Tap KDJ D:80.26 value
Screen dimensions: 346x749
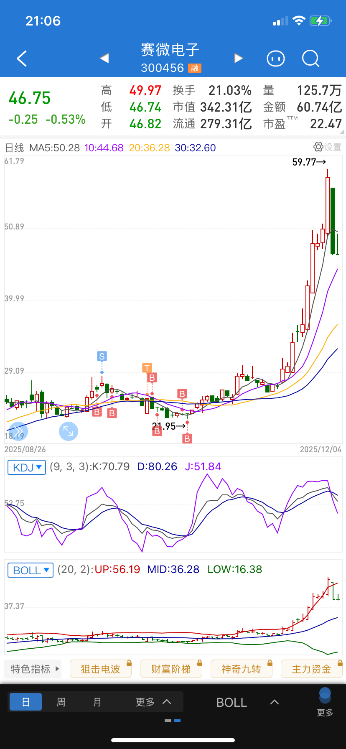pyautogui.click(x=157, y=466)
